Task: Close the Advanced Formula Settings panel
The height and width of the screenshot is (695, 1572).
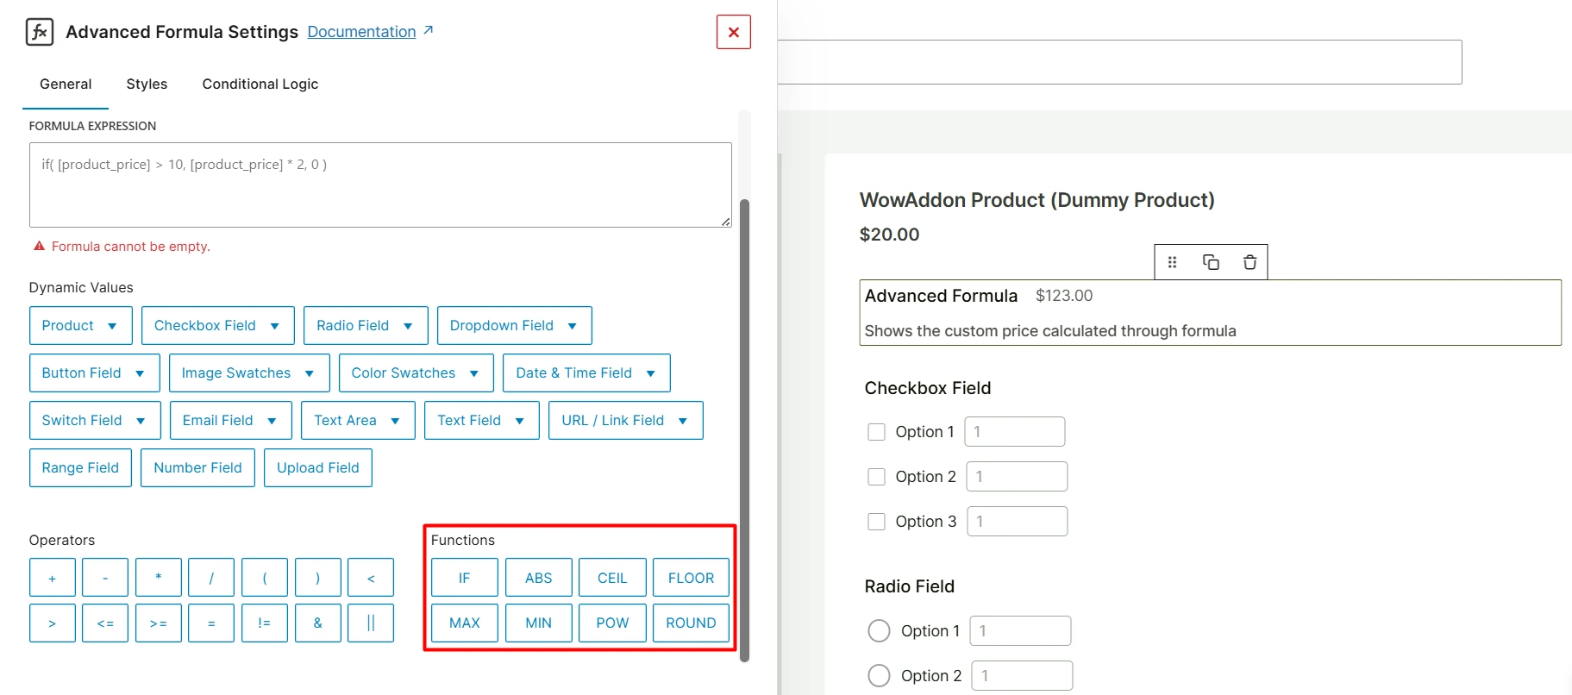Action: 733,33
